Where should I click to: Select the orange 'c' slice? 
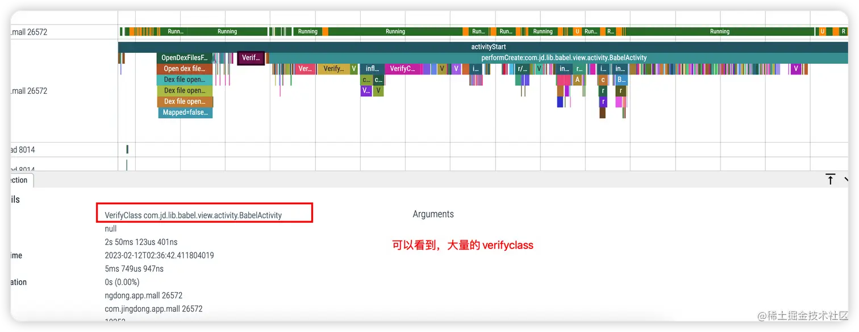pyautogui.click(x=603, y=80)
